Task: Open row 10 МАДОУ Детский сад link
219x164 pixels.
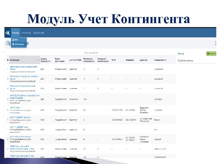Action: 22,156
